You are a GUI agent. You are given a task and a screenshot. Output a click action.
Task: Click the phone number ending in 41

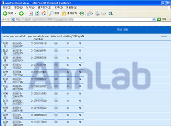coord(39,51)
